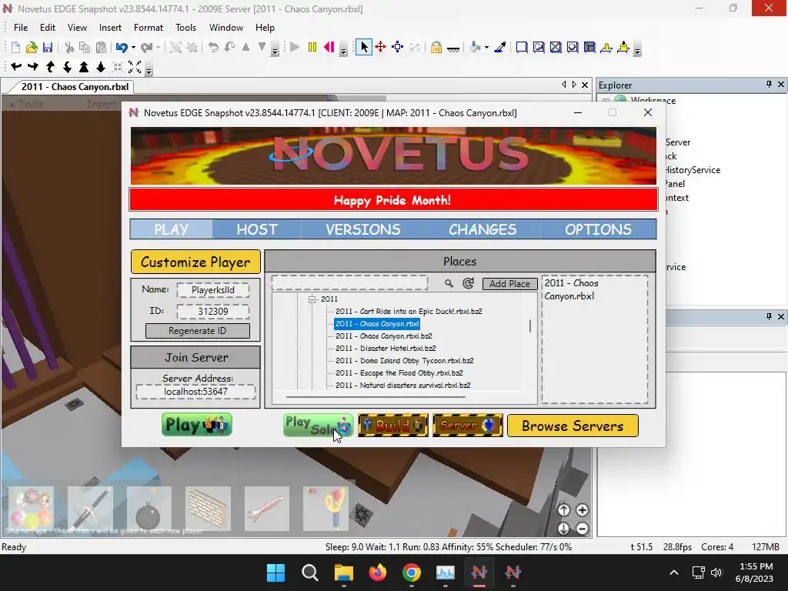Select the Motor tool icon
788x591 pixels.
click(x=623, y=47)
